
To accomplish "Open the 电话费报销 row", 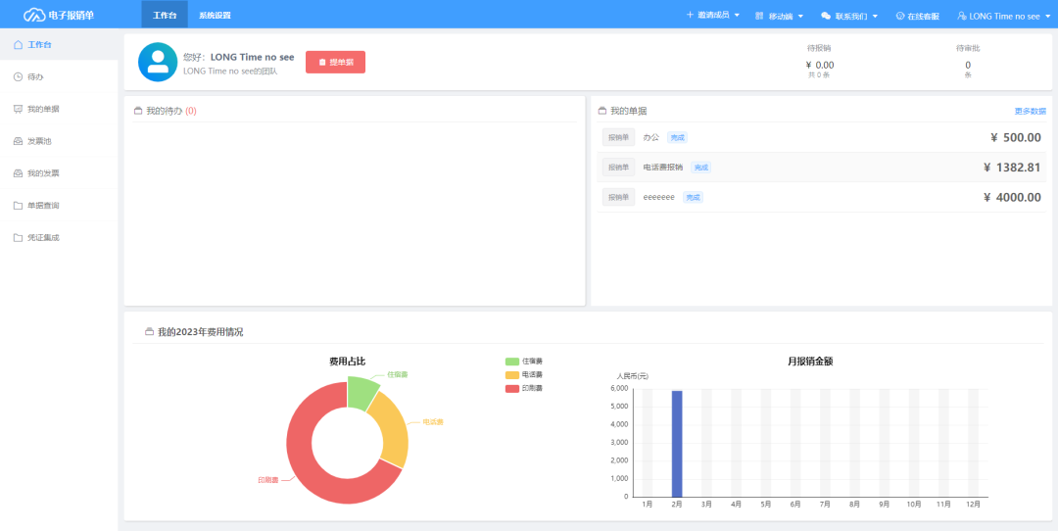I will (821, 168).
